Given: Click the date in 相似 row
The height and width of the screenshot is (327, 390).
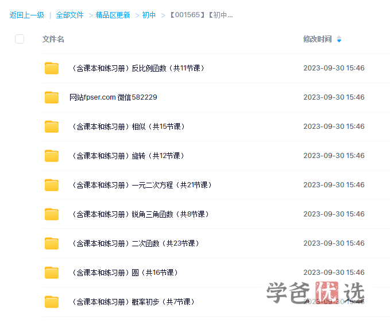Looking at the screenshot, I should click(334, 127).
